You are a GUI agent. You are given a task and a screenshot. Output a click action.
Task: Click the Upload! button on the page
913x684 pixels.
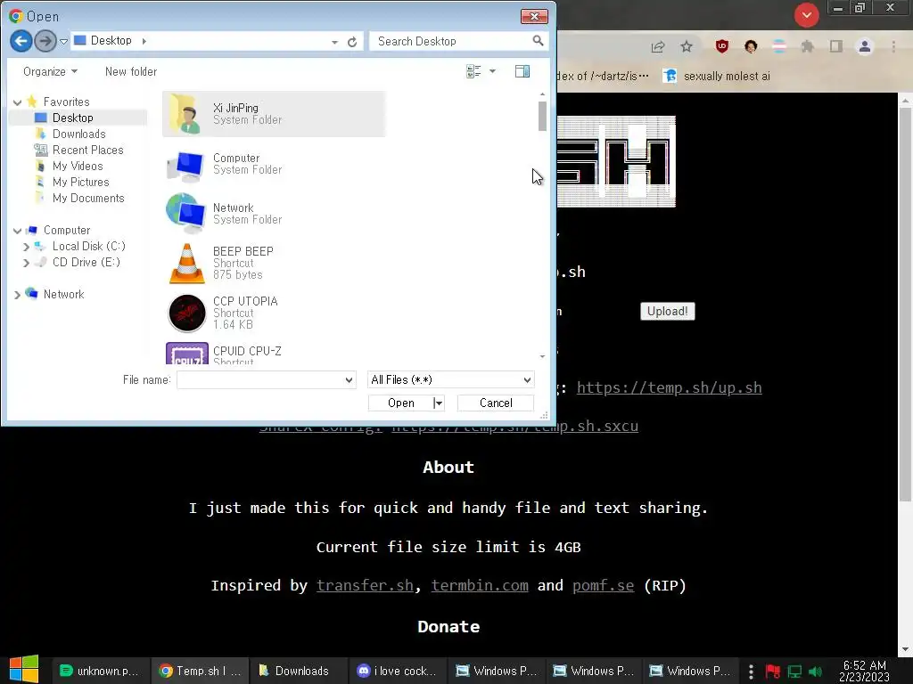click(667, 311)
